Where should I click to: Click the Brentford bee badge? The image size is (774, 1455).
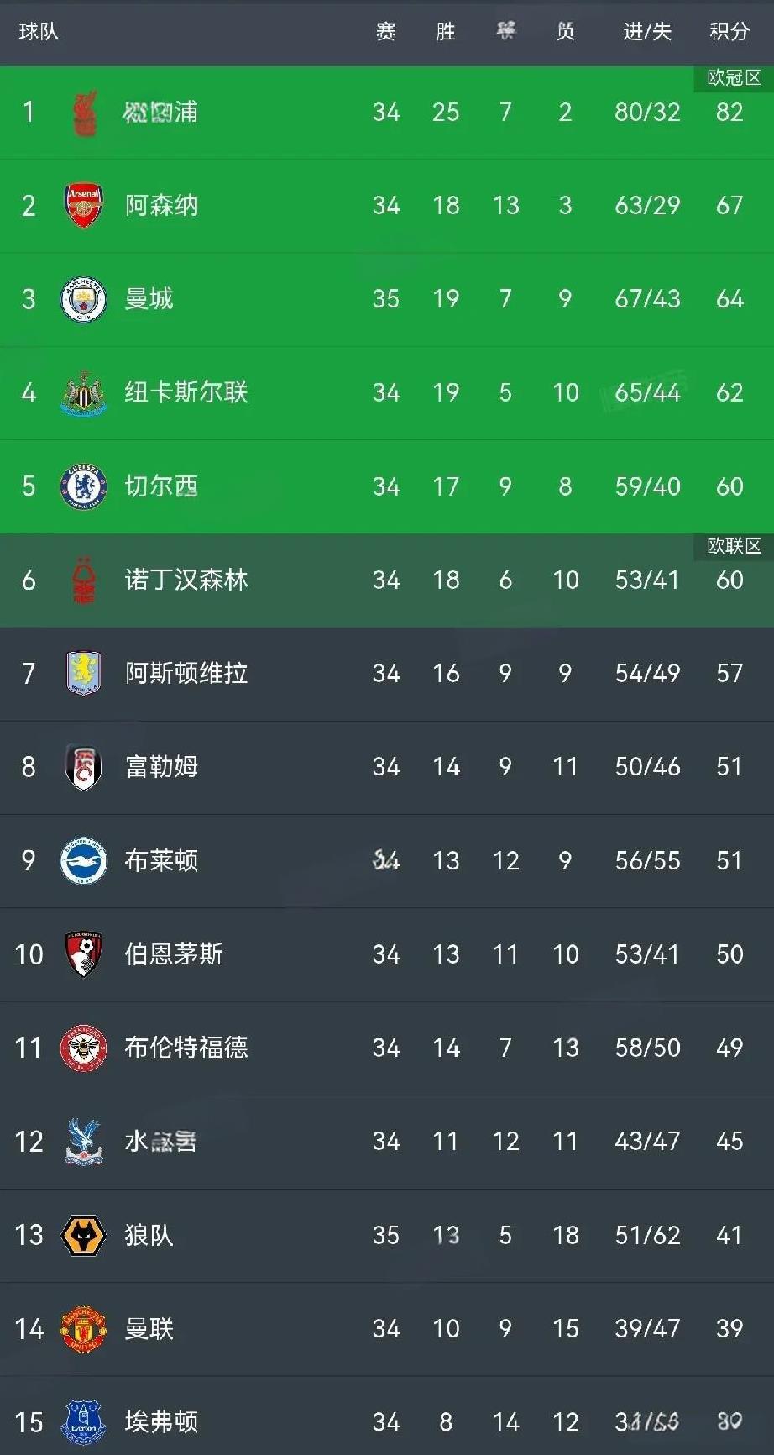83,1048
